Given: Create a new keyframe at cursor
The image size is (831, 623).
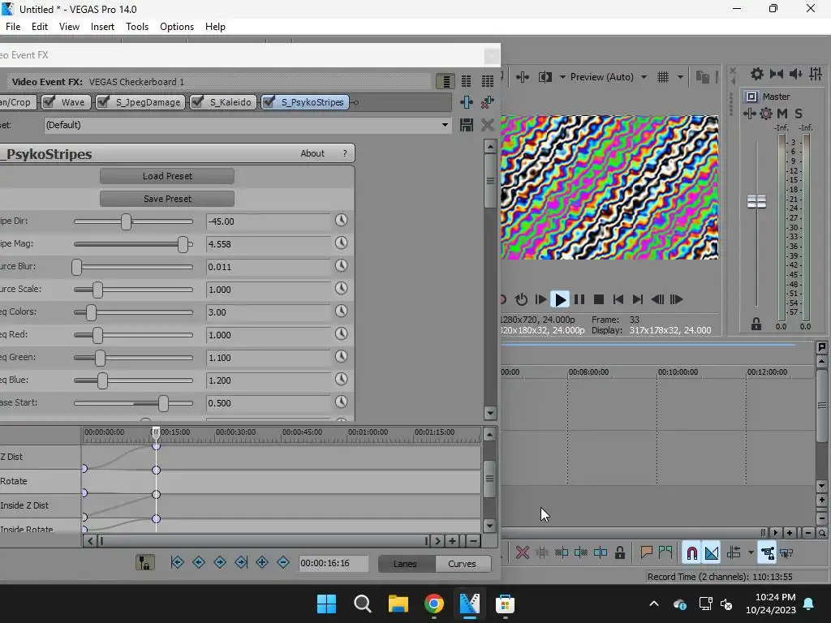Looking at the screenshot, I should tap(262, 563).
